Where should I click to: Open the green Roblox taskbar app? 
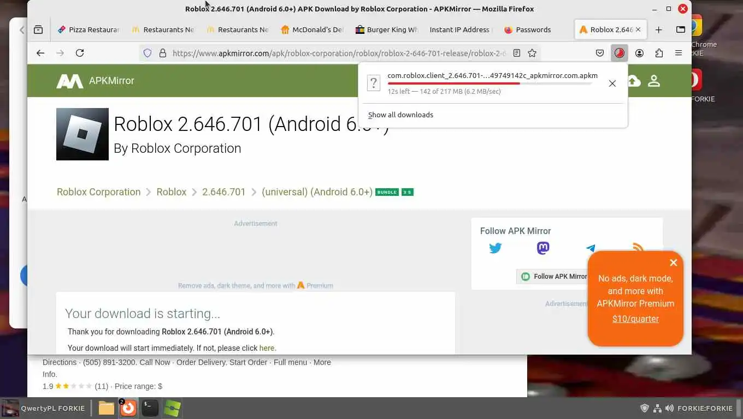pos(172,408)
